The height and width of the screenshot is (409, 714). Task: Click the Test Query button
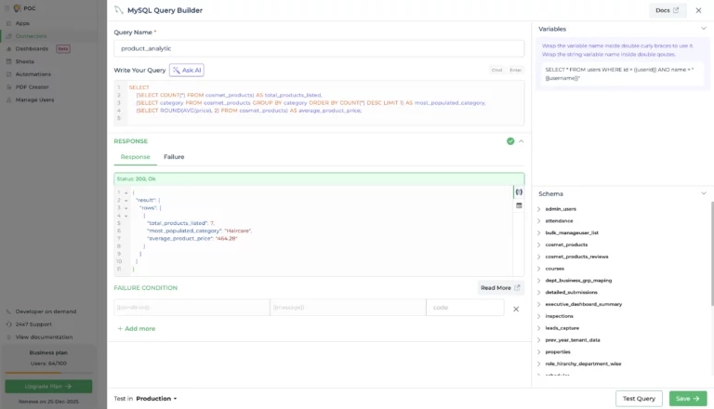[x=639, y=398]
